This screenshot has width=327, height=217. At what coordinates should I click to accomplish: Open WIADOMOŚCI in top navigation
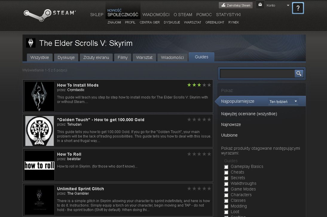(156, 15)
